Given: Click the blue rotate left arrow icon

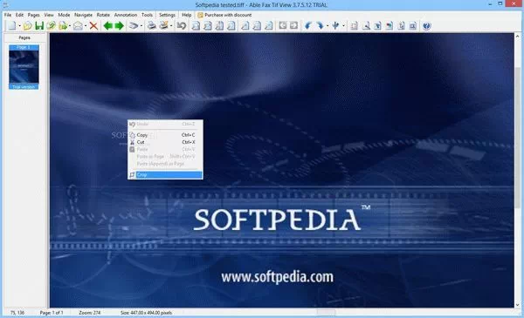Looking at the screenshot, I should [308, 25].
